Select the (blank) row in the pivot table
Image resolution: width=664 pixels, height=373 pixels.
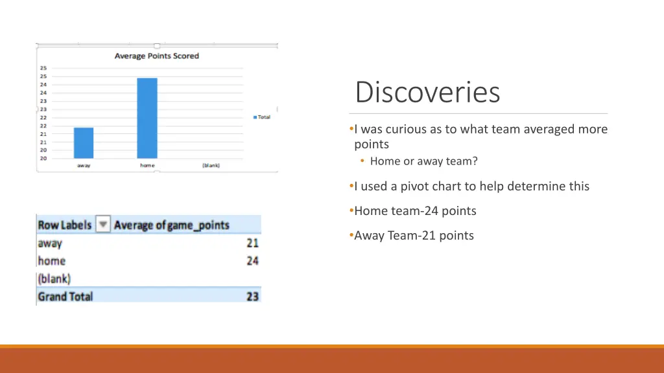[x=54, y=278]
